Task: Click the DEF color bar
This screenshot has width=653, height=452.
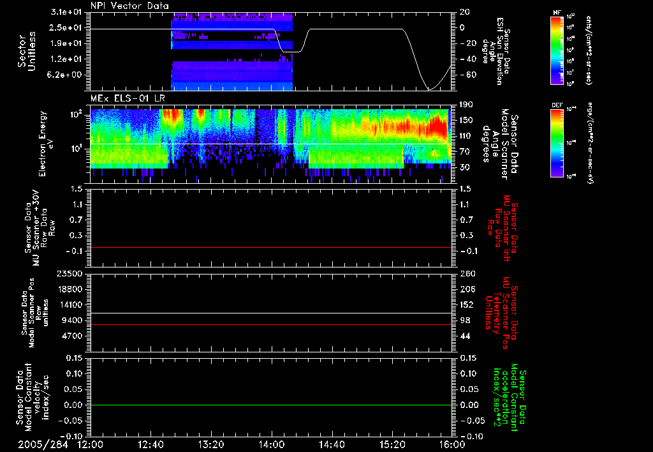Action: [x=557, y=143]
